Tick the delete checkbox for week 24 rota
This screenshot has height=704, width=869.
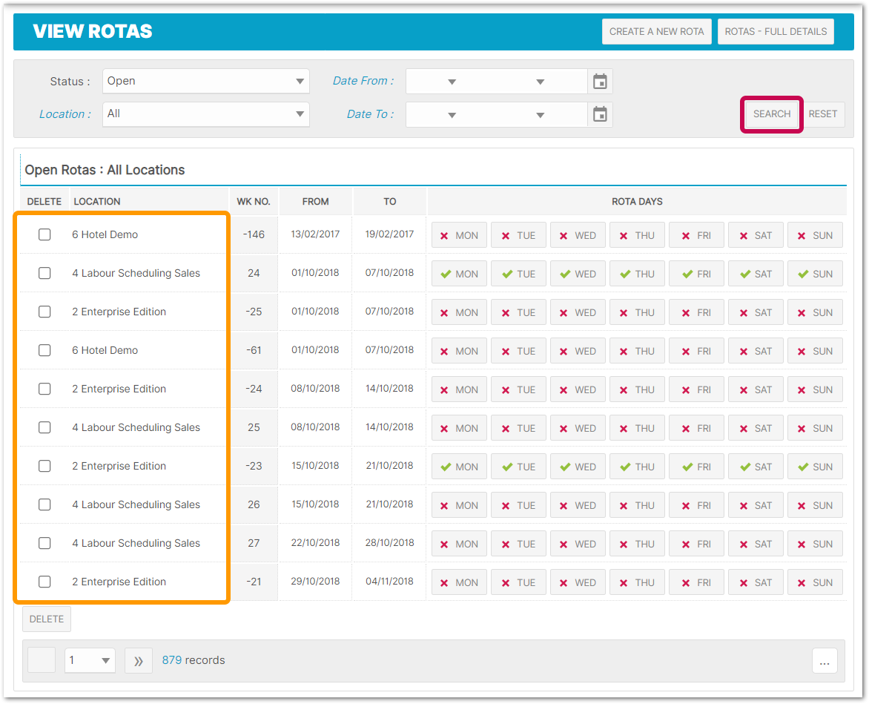(44, 273)
